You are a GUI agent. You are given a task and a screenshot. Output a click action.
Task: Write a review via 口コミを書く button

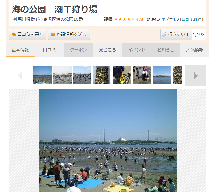28,35
